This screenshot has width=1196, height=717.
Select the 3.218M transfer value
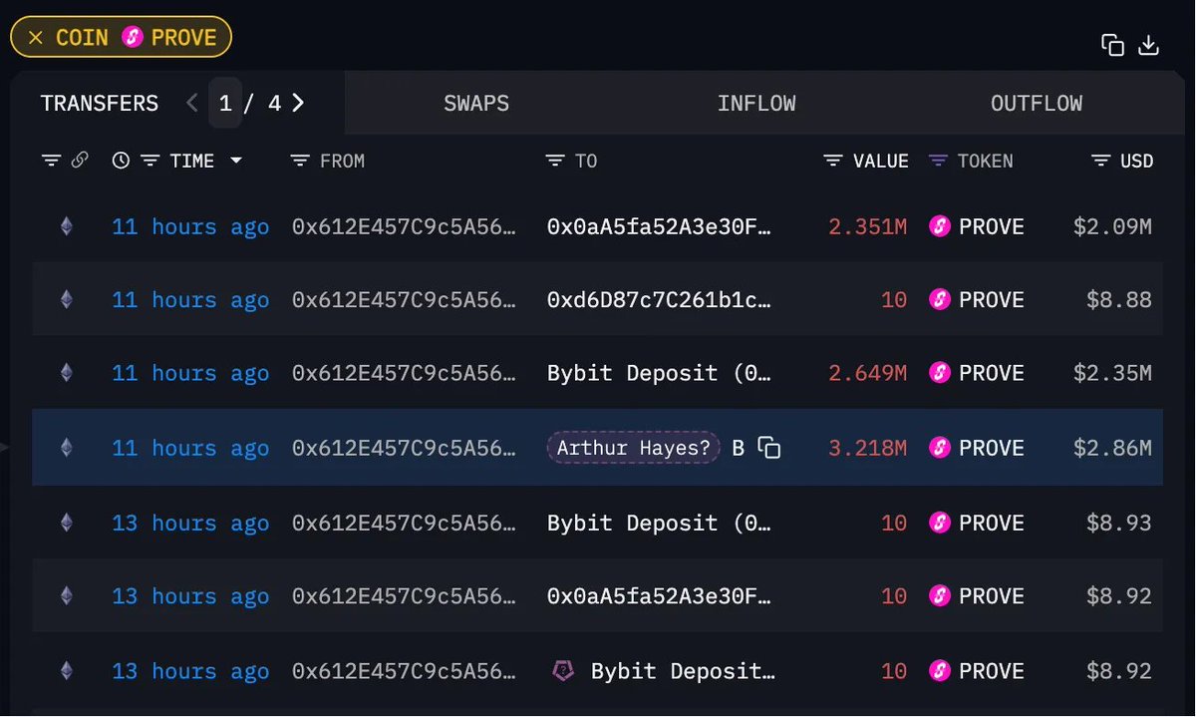click(x=868, y=448)
